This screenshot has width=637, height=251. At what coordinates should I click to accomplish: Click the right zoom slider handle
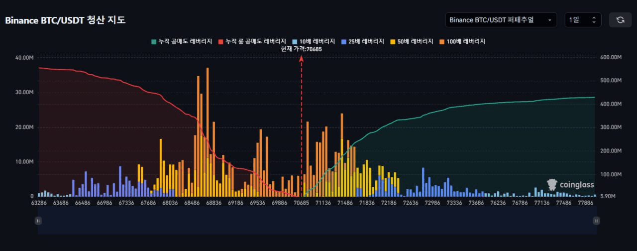596,221
